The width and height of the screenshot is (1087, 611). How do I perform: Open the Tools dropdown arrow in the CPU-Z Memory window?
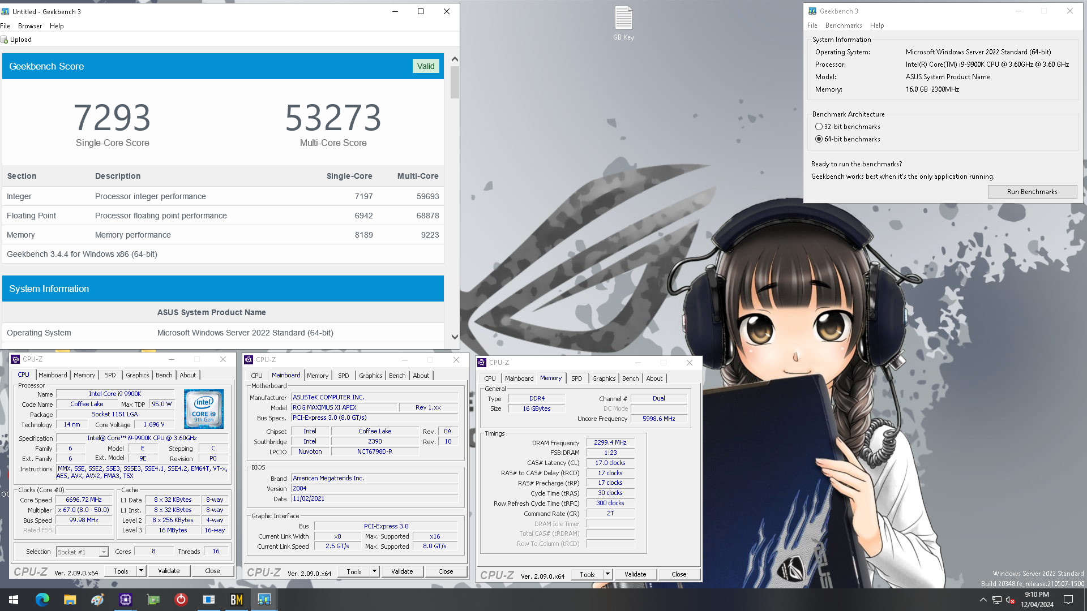(x=607, y=574)
